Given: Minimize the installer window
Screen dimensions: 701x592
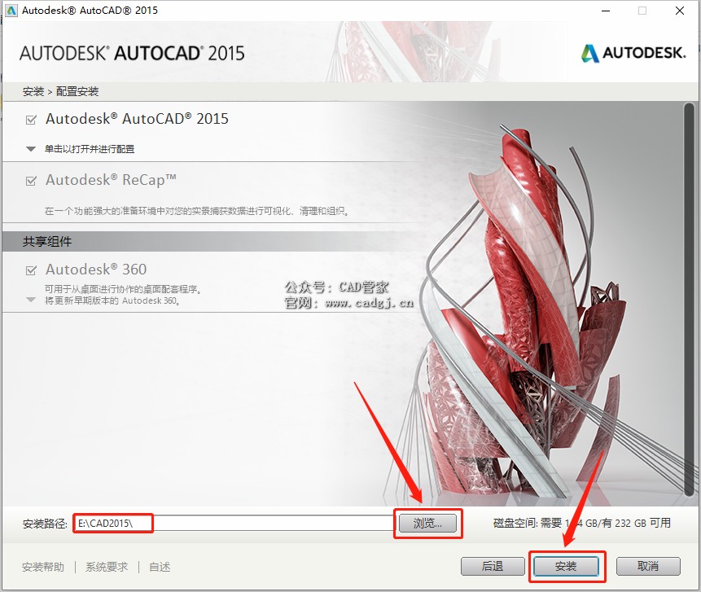Looking at the screenshot, I should pos(606,11).
